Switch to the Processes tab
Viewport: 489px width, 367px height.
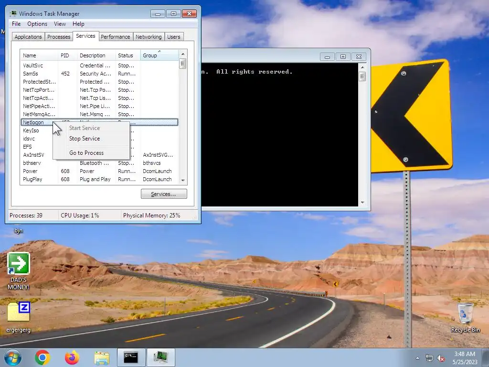click(59, 36)
